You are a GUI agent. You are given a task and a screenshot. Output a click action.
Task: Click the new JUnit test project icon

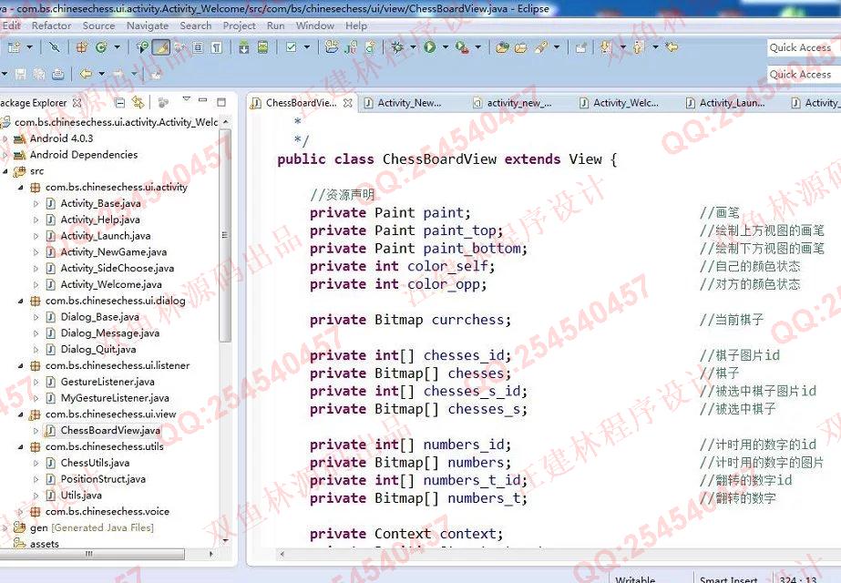point(351,47)
